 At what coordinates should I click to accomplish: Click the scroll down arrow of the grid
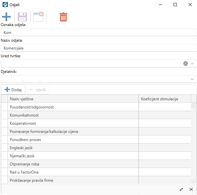click(x=193, y=181)
